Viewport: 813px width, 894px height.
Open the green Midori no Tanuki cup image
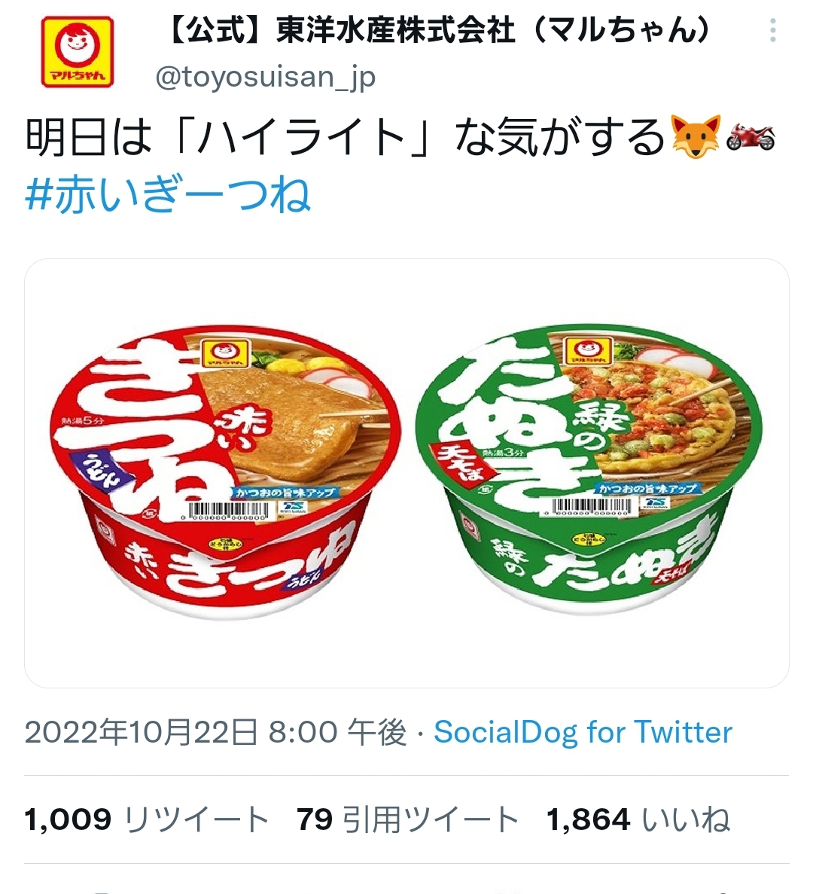(589, 471)
